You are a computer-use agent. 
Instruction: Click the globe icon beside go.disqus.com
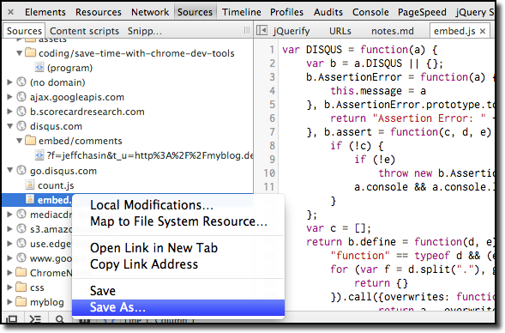tap(21, 170)
